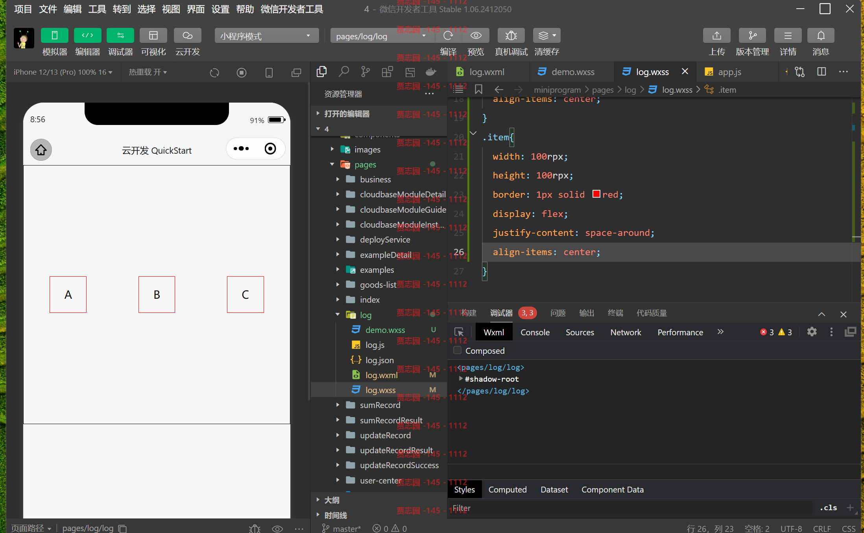Toggle the .cls class editor
The width and height of the screenshot is (864, 533).
828,508
